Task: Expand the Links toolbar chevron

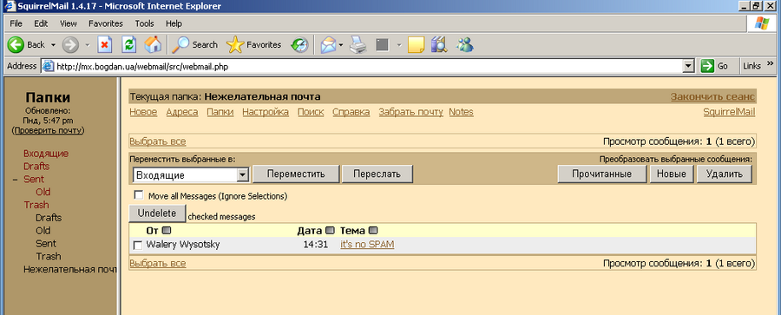Action: point(770,63)
